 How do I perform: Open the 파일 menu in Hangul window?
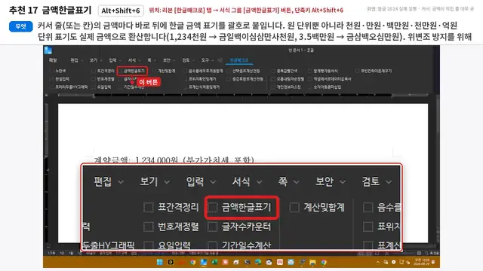[x=53, y=60]
